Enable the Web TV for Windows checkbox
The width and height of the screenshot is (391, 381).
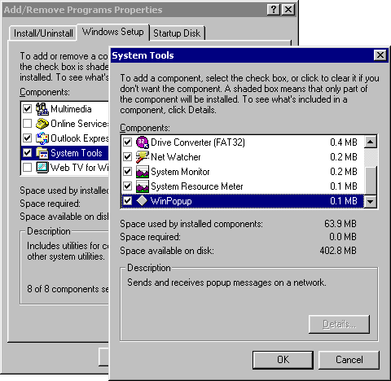(27, 168)
